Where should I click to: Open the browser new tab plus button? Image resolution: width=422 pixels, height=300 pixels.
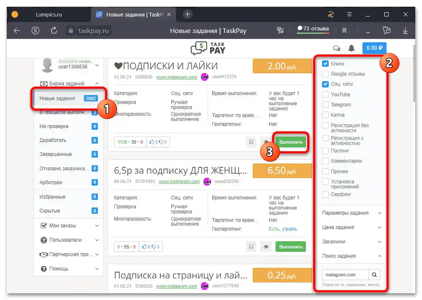(188, 14)
